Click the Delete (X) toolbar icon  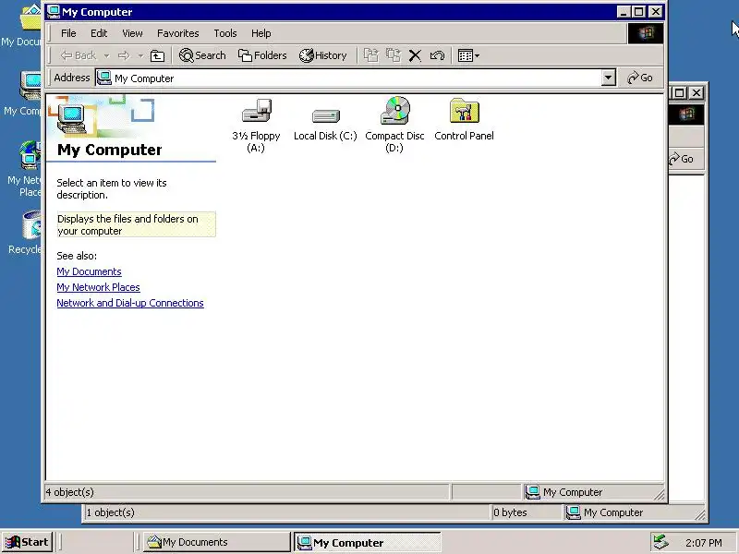[415, 55]
